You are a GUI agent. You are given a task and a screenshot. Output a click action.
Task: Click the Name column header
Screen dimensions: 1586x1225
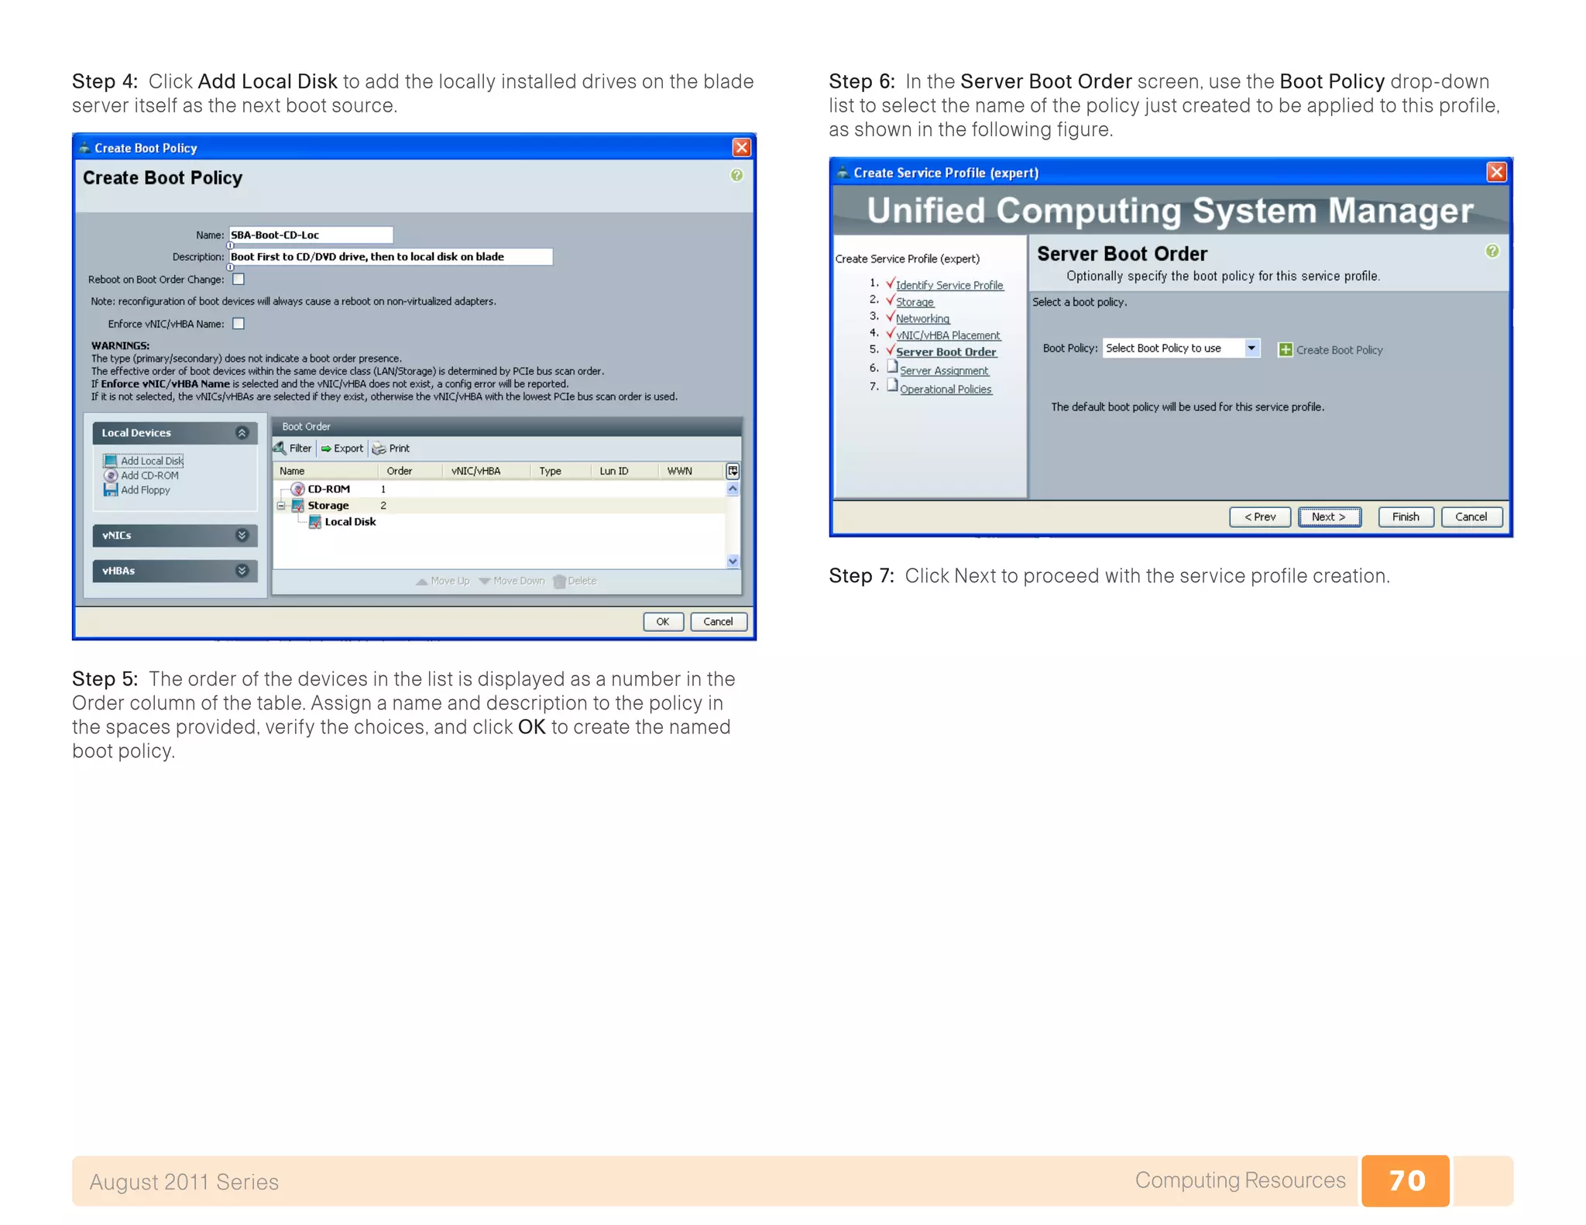pyautogui.click(x=325, y=471)
